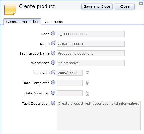This screenshot has width=144, height=134.
Task: Show info for Due Date field
Action: click(53, 72)
